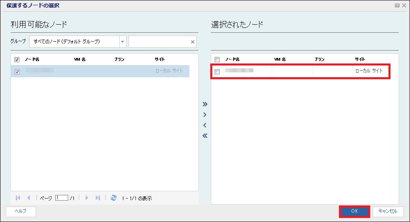Click the page number input field
This screenshot has height=222, width=410.
point(62,198)
